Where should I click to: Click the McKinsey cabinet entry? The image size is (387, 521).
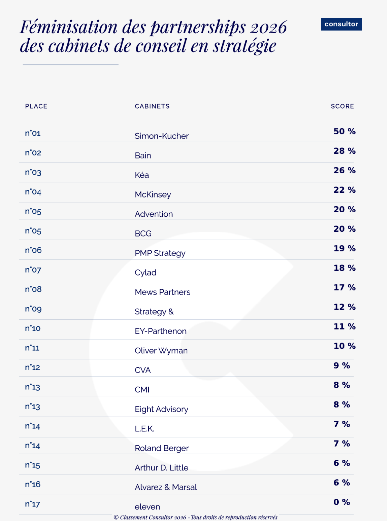153,195
